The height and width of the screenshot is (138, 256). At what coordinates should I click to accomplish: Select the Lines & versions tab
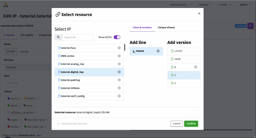coord(142,27)
